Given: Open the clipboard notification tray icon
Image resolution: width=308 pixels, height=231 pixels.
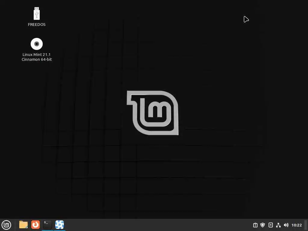Looking at the screenshot, I should click(x=255, y=225).
